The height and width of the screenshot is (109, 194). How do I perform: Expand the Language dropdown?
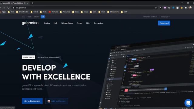coord(165,17)
